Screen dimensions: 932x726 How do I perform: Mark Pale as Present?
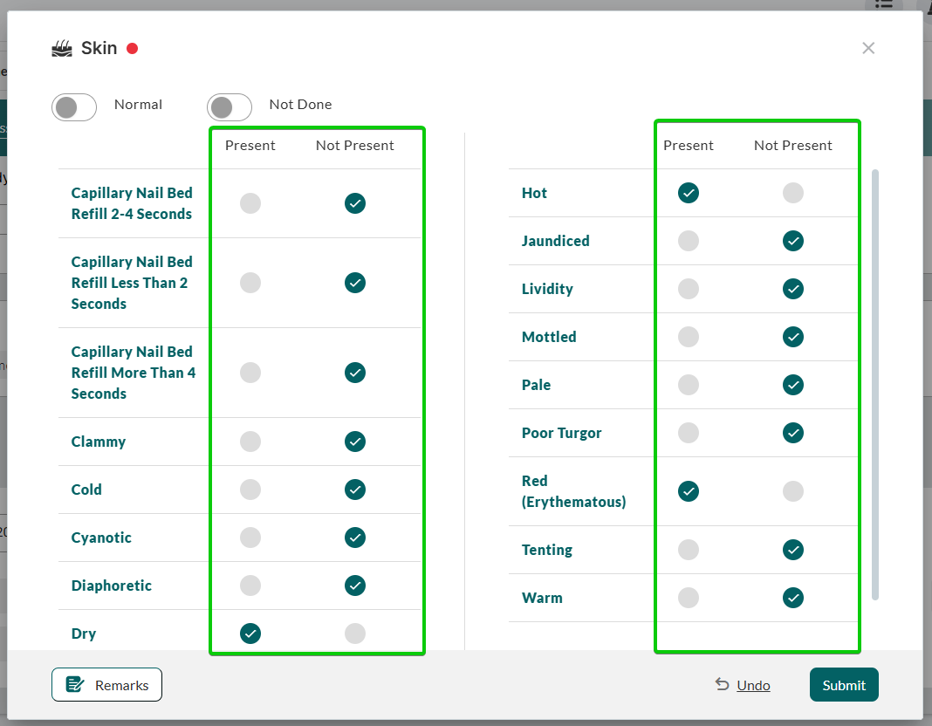[689, 385]
